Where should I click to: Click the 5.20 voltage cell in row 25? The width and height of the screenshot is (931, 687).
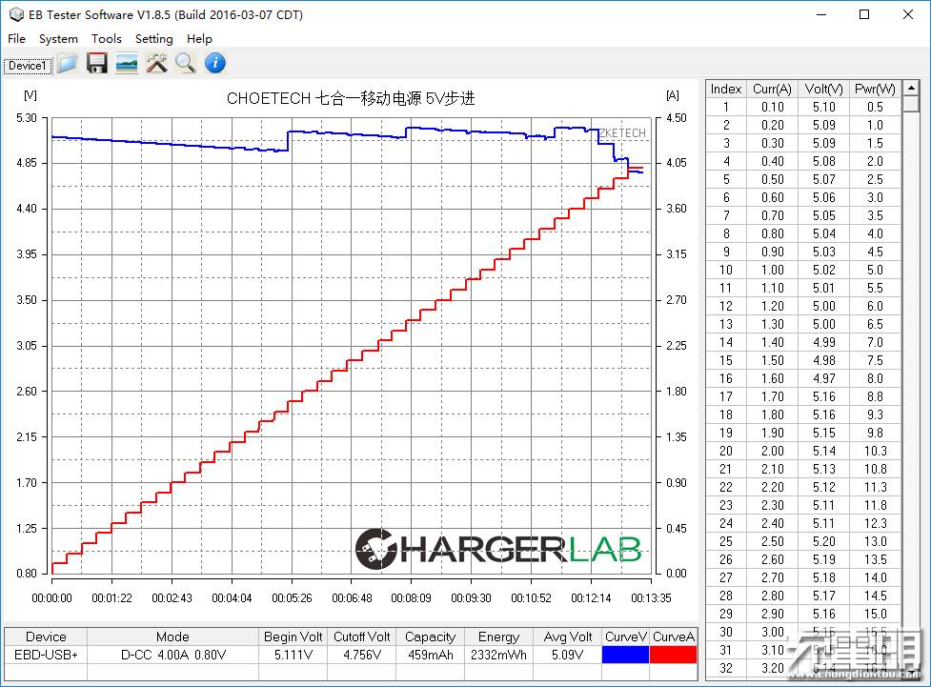823,541
